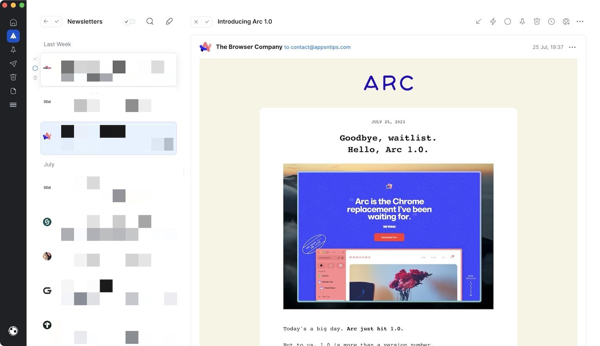Open more options dots beside email timestamp
Viewport: 600px width, 346px height.
coord(572,47)
